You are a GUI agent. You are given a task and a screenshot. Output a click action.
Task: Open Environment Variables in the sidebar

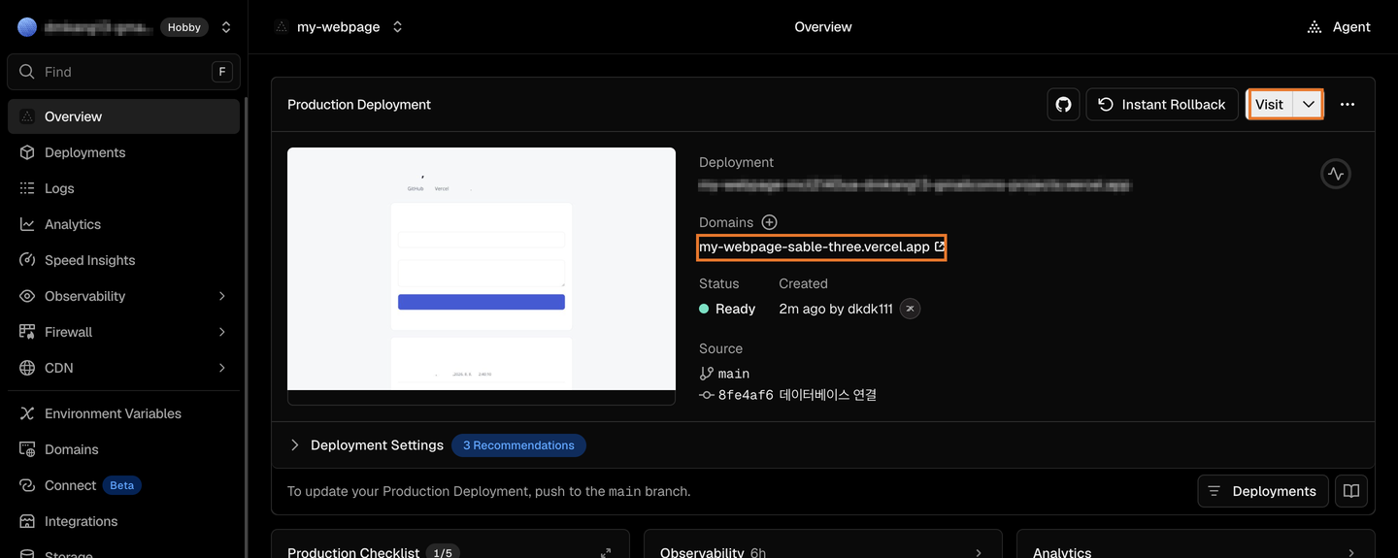coord(123,413)
